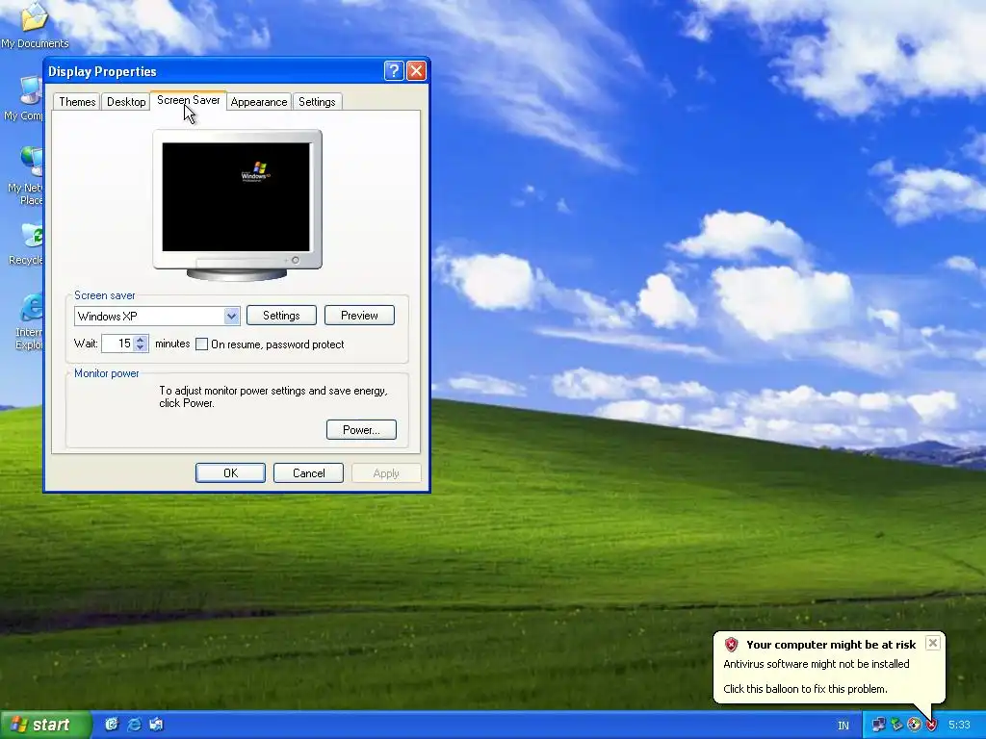The image size is (986, 739).
Task: Select the My Computer desktop icon
Action: tap(25, 99)
